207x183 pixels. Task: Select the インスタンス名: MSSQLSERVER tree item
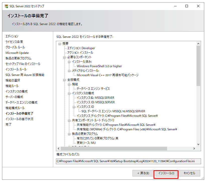(x=95, y=98)
